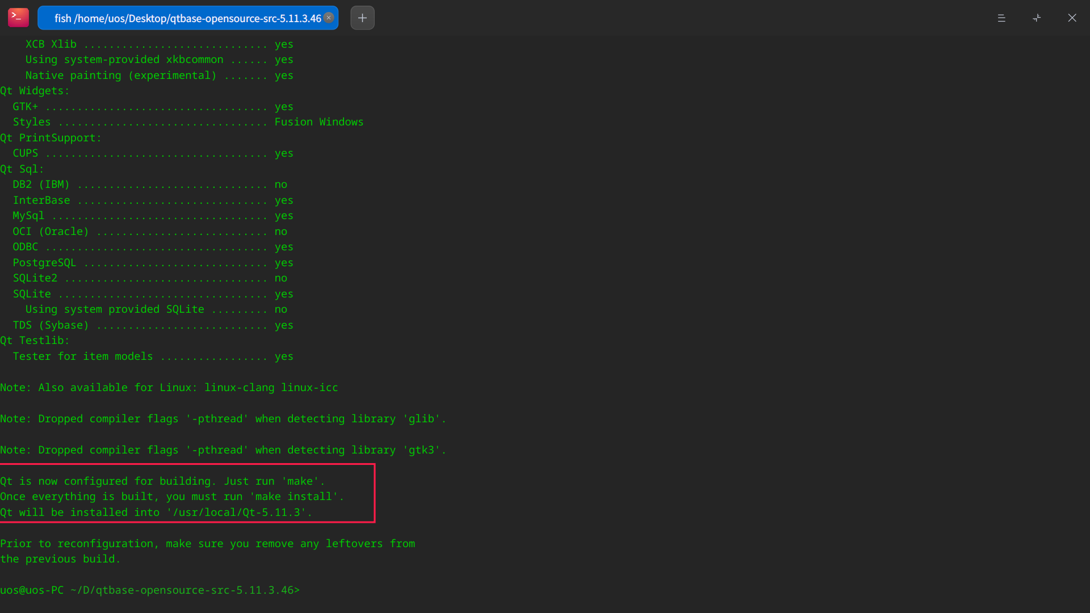The height and width of the screenshot is (613, 1090).
Task: Close the fish qtbase terminal tab
Action: pyautogui.click(x=329, y=18)
